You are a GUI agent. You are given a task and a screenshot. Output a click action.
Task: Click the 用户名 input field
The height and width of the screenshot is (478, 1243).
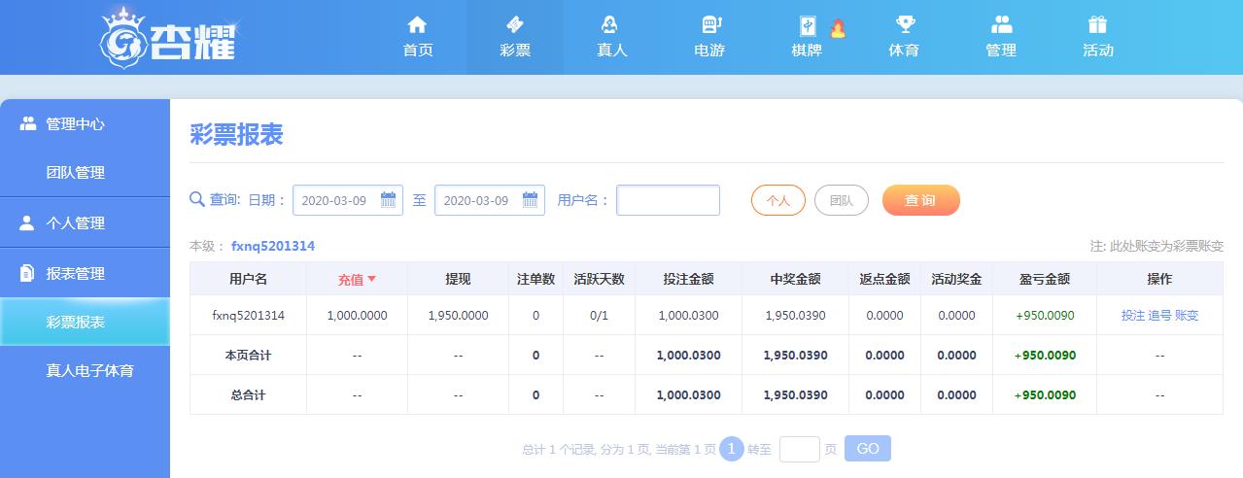coord(668,200)
